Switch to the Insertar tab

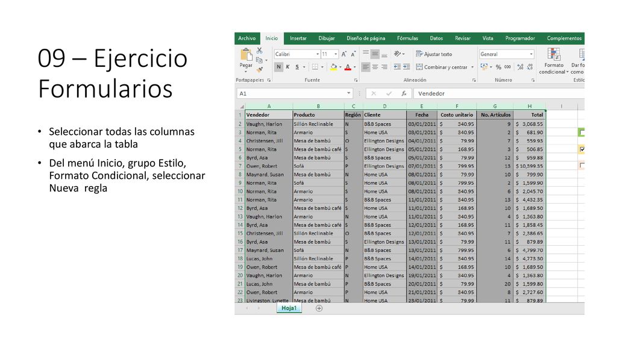(298, 39)
